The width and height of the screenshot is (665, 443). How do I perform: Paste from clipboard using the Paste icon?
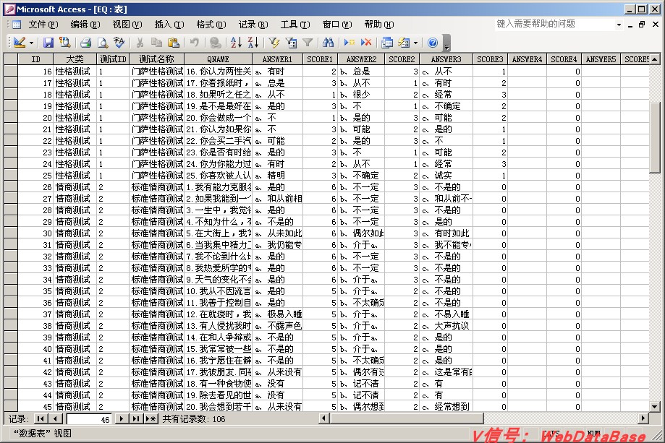click(x=173, y=43)
